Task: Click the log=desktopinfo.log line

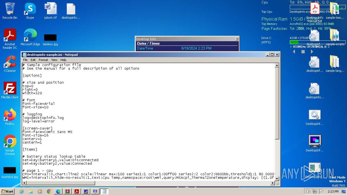Action: (x=43, y=118)
